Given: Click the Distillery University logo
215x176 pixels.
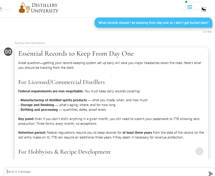Looking at the screenshot, I should 38,8.
